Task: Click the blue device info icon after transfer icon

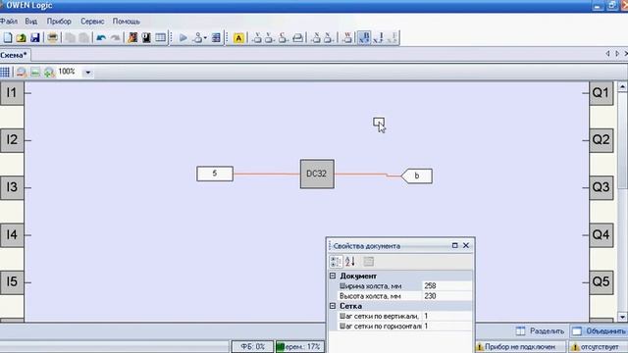Action: click(x=216, y=37)
